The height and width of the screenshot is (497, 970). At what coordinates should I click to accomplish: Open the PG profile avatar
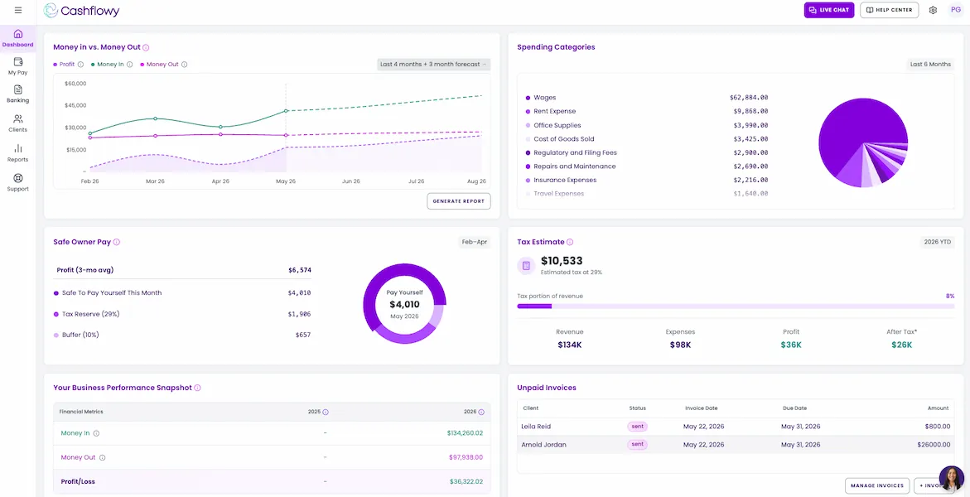tap(954, 10)
